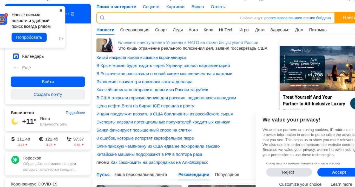Click Создать почту button
Screen dimensions: 355x187
pyautogui.click(x=48, y=94)
